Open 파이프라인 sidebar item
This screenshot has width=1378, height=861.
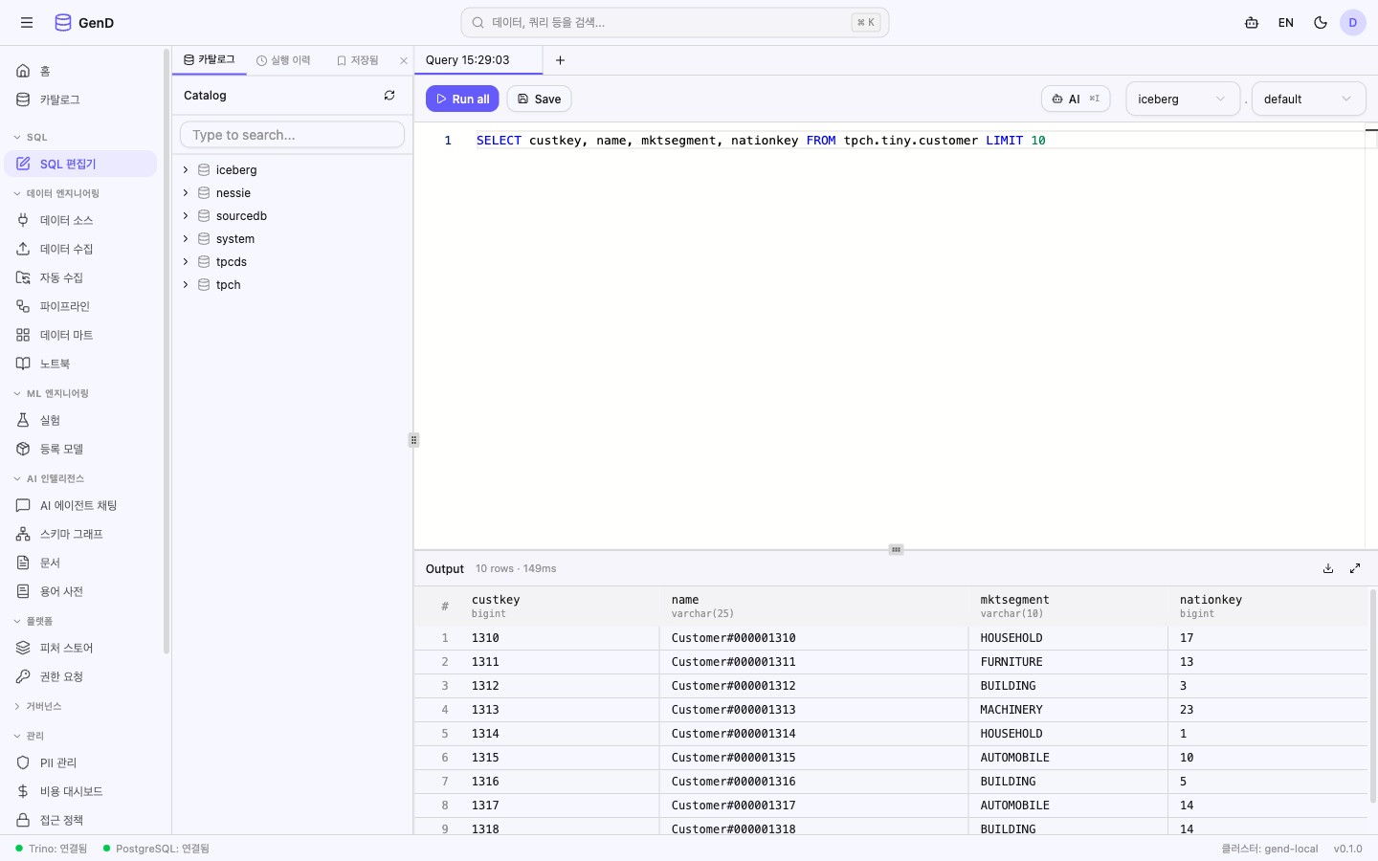point(80,306)
